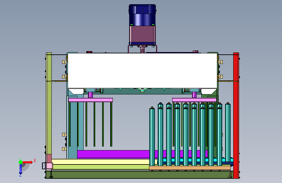Click the red X axis arrow of the triad
Viewport: 282px width, 183px height.
point(28,162)
